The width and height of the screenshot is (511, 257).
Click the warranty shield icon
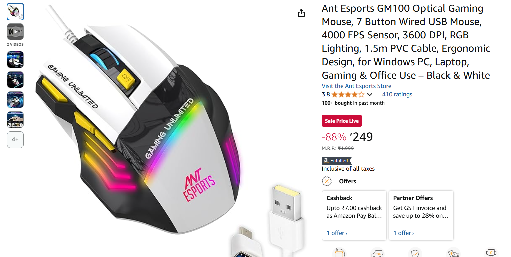(x=415, y=253)
